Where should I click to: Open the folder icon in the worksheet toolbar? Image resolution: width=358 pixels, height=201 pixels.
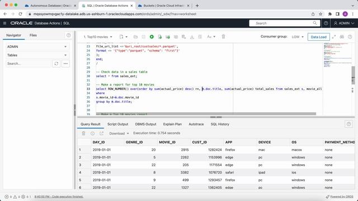(x=135, y=37)
